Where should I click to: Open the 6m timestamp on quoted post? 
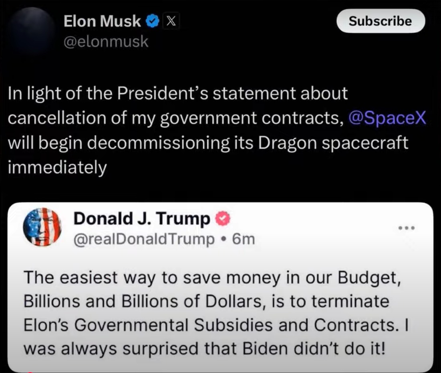[244, 239]
